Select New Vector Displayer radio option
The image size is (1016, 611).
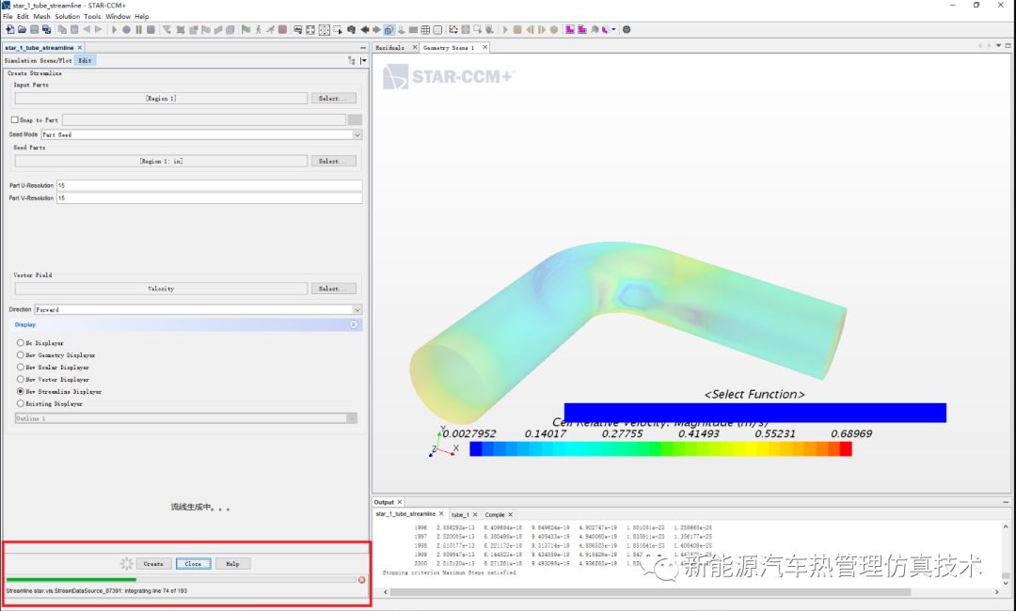coord(20,379)
